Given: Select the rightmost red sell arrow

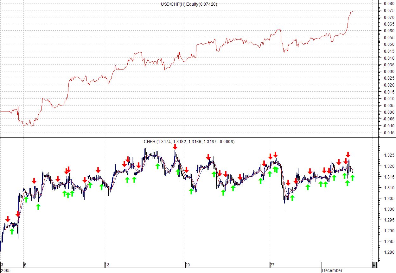Looking at the screenshot, I should pos(348,155).
